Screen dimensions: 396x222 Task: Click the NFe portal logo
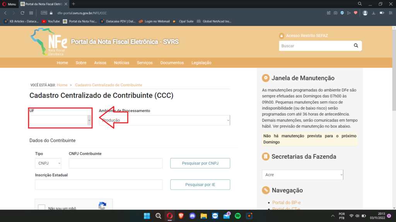pos(49,42)
